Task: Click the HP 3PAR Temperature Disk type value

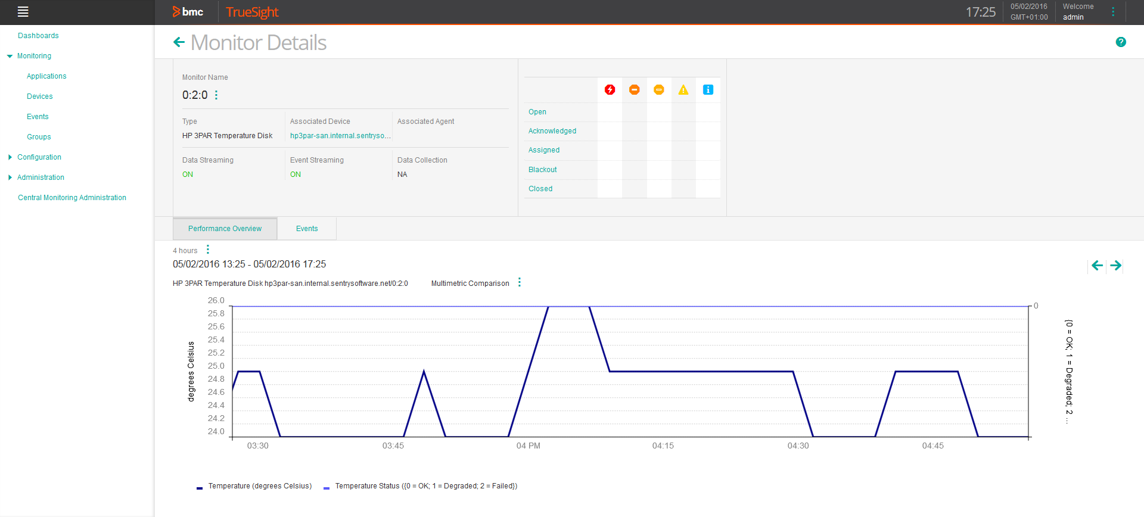Action: click(x=228, y=136)
